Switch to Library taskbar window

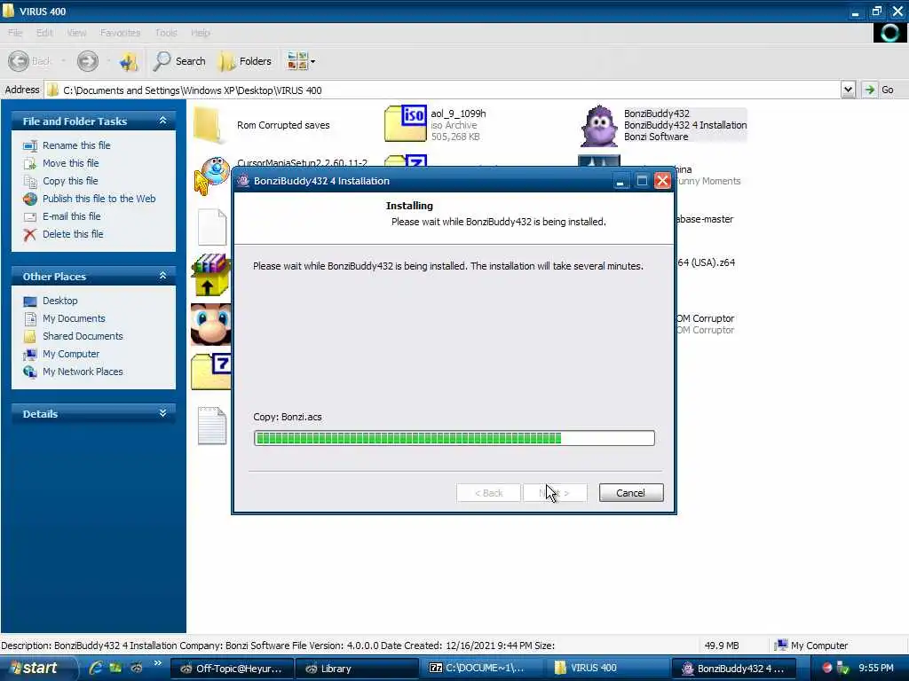click(357, 669)
